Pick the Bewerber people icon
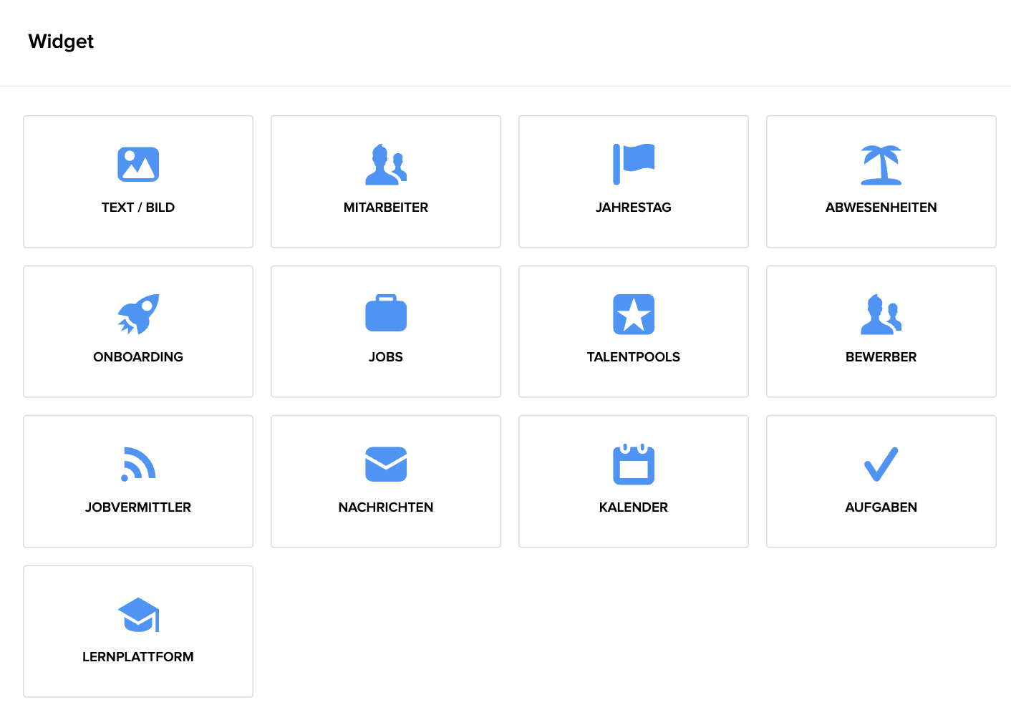Image resolution: width=1011 pixels, height=720 pixels. (x=881, y=314)
